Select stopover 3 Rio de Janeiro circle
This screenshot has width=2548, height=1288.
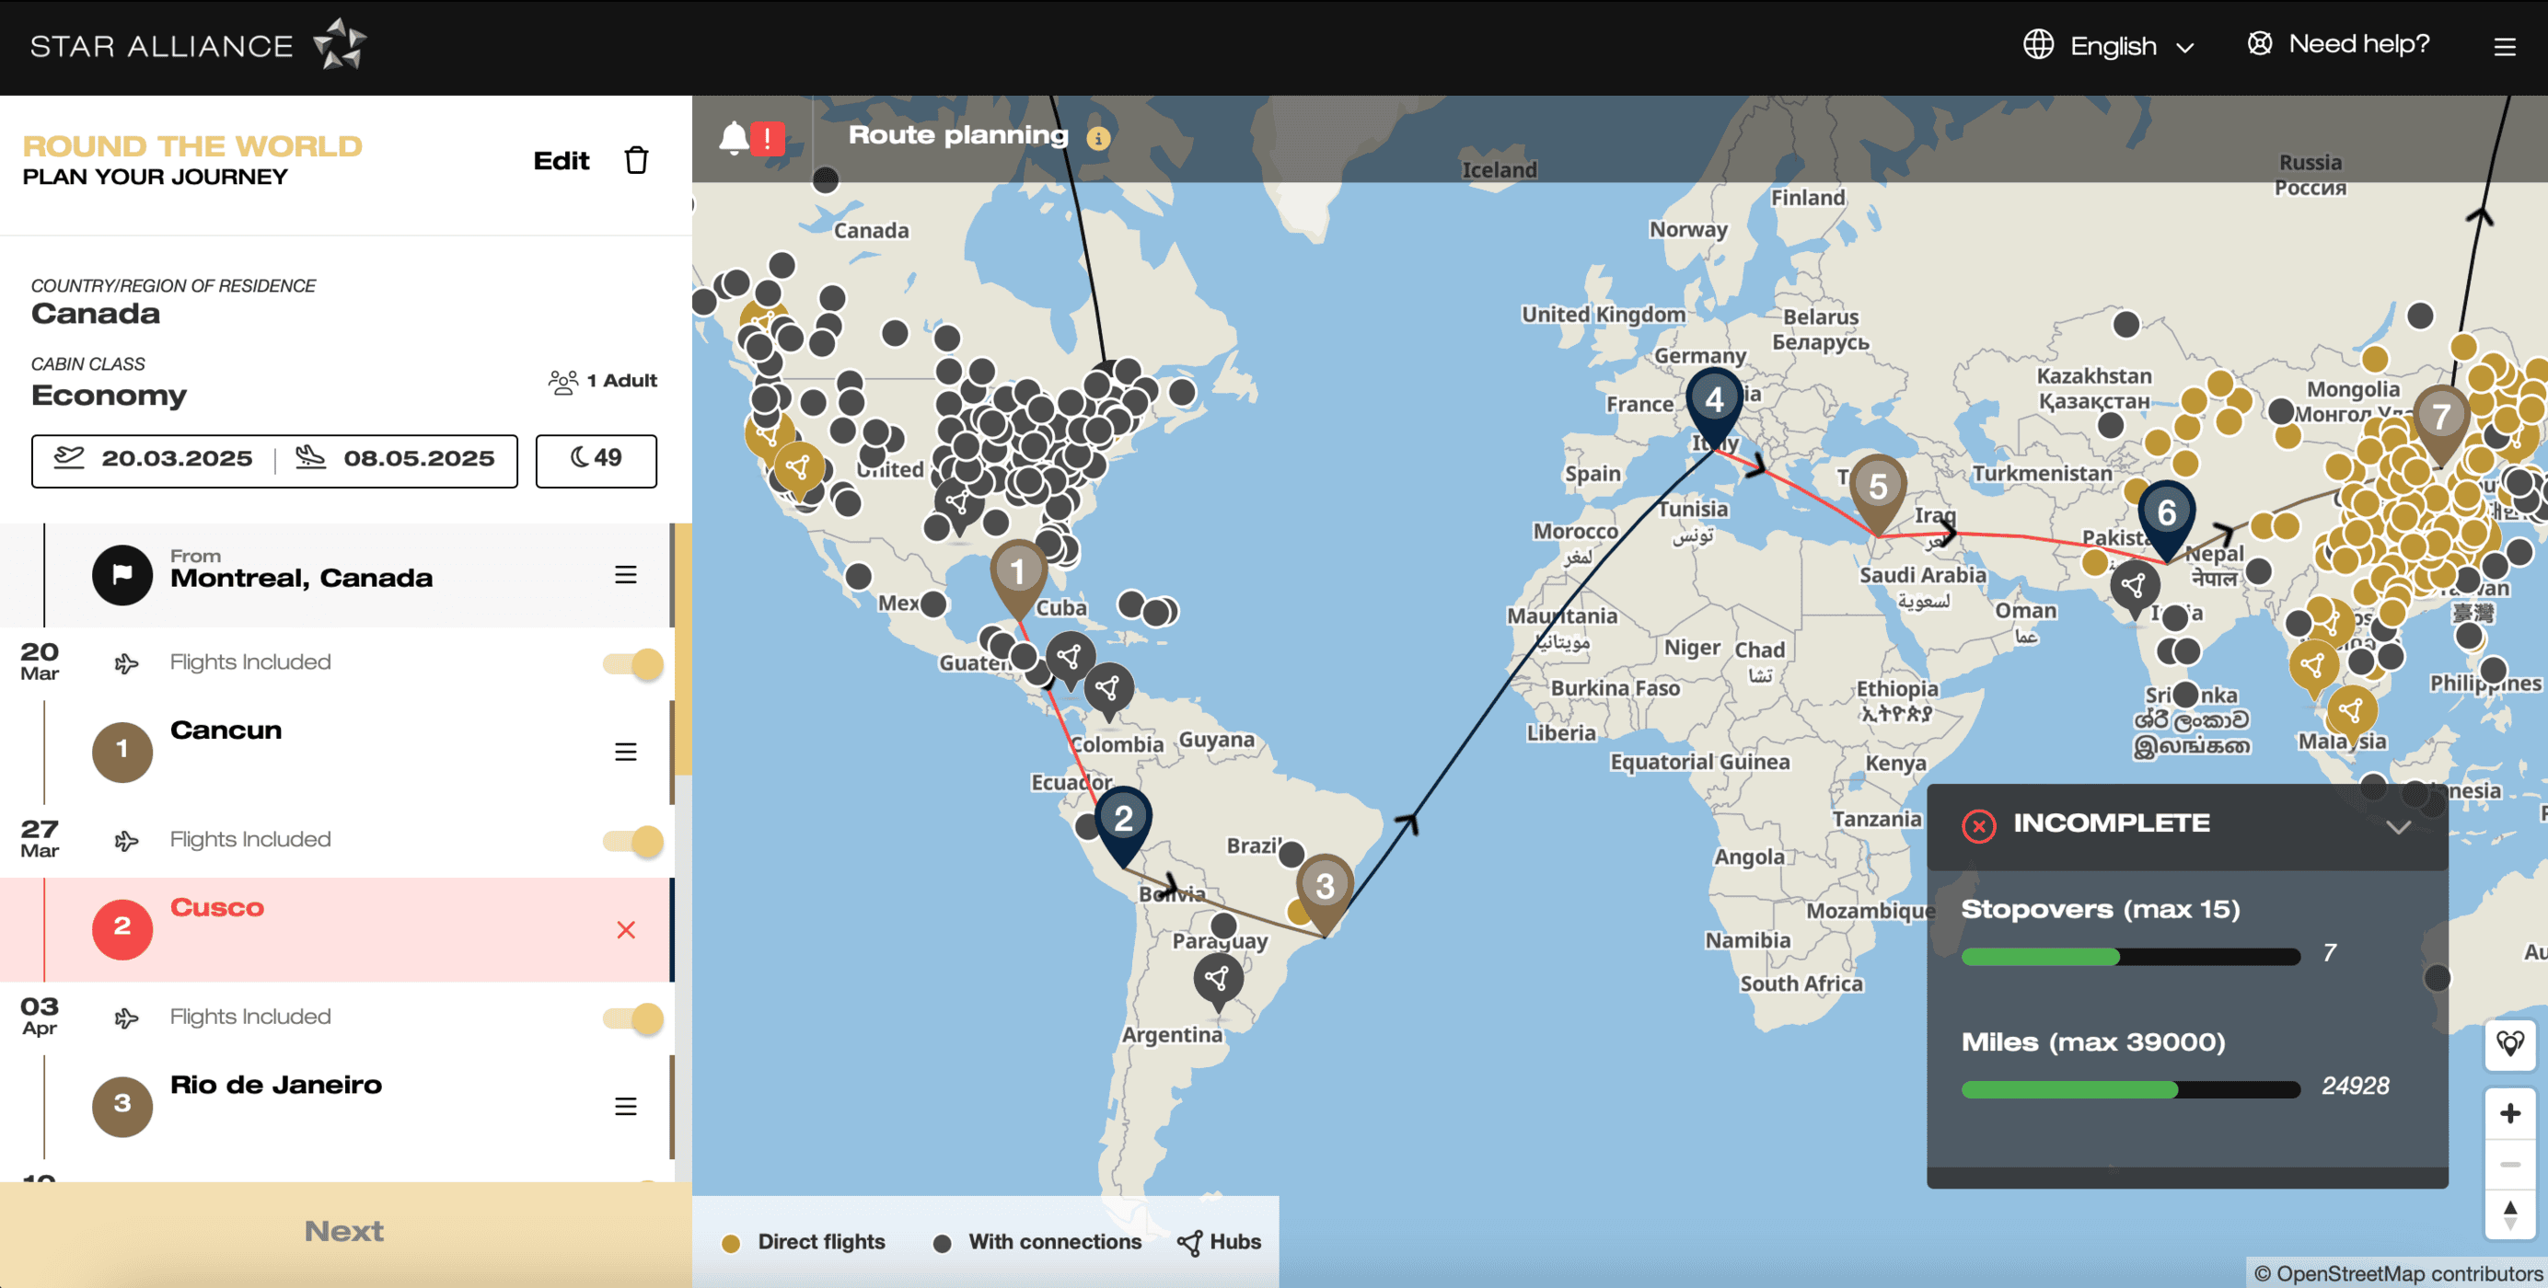tap(122, 1106)
